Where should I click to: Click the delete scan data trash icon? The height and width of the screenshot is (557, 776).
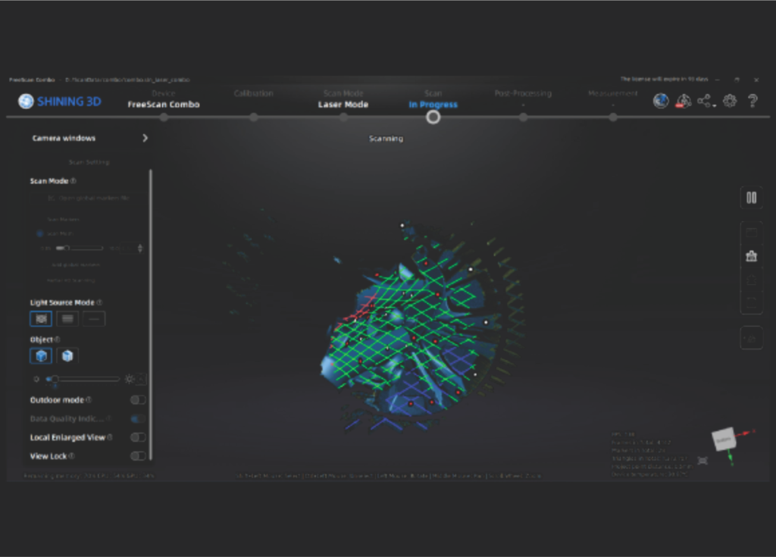point(751,256)
